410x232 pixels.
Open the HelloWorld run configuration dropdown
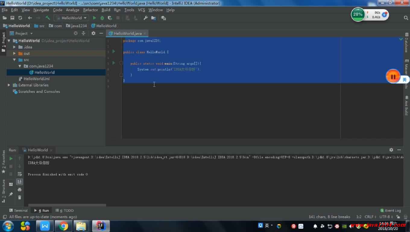pos(71,18)
